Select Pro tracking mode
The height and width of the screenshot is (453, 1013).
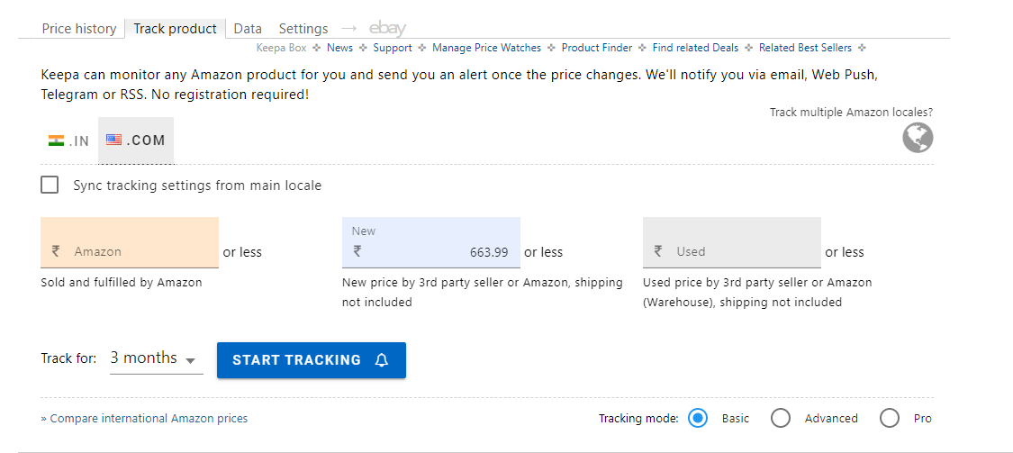click(x=890, y=418)
